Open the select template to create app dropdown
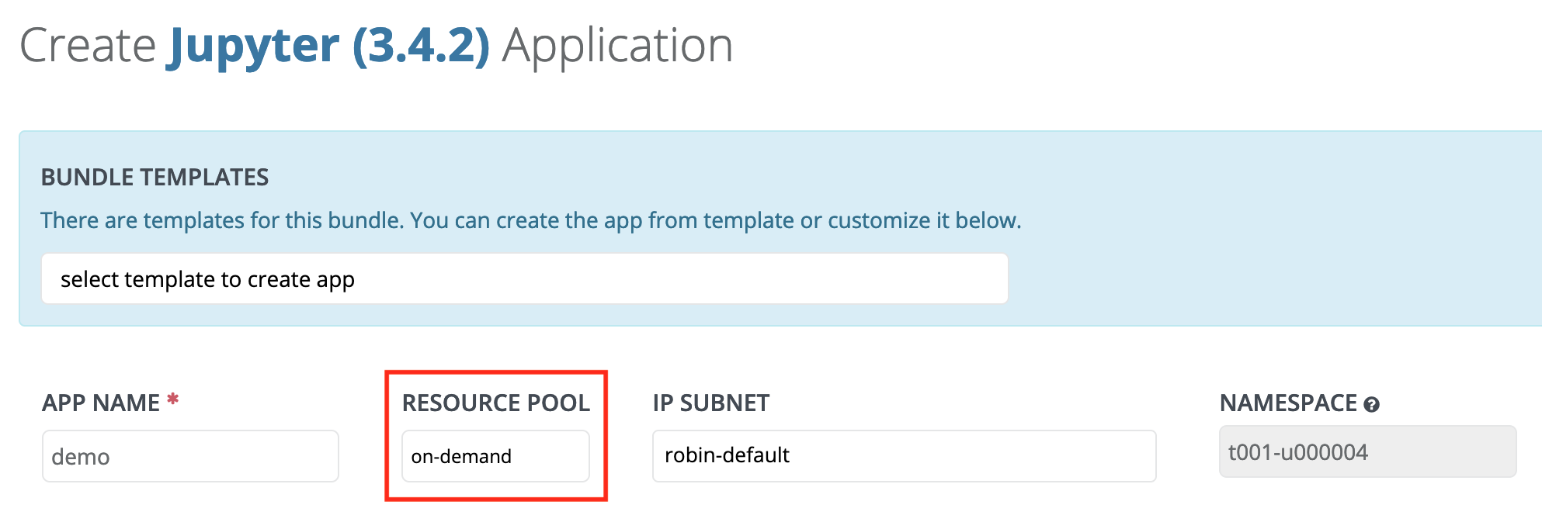Image resolution: width=1542 pixels, height=529 pixels. [525, 278]
